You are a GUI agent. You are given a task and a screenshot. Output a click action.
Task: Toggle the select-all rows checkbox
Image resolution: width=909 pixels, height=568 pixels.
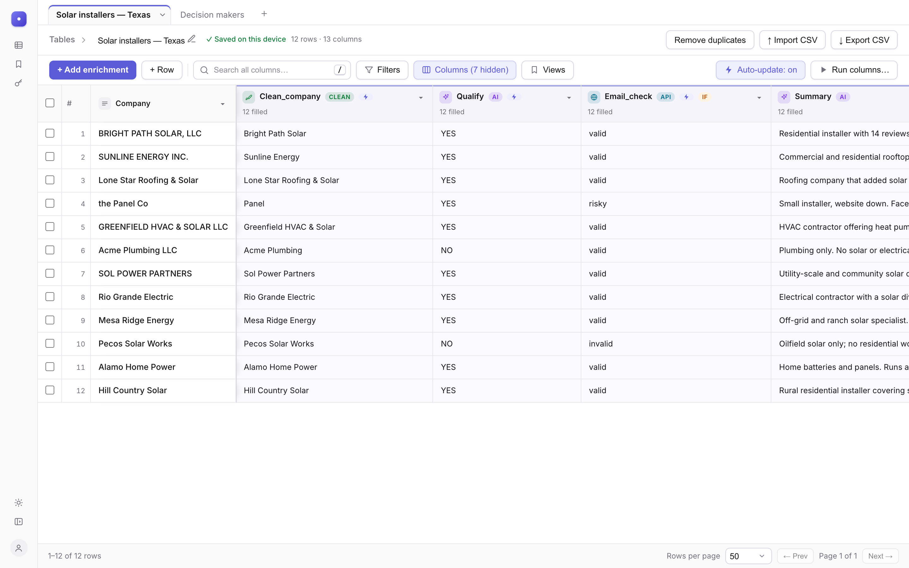50,103
